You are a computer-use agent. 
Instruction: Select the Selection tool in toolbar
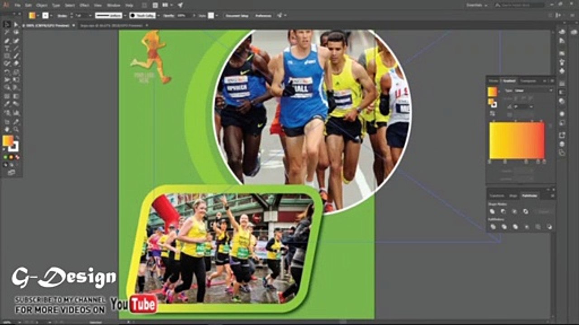coord(7,24)
